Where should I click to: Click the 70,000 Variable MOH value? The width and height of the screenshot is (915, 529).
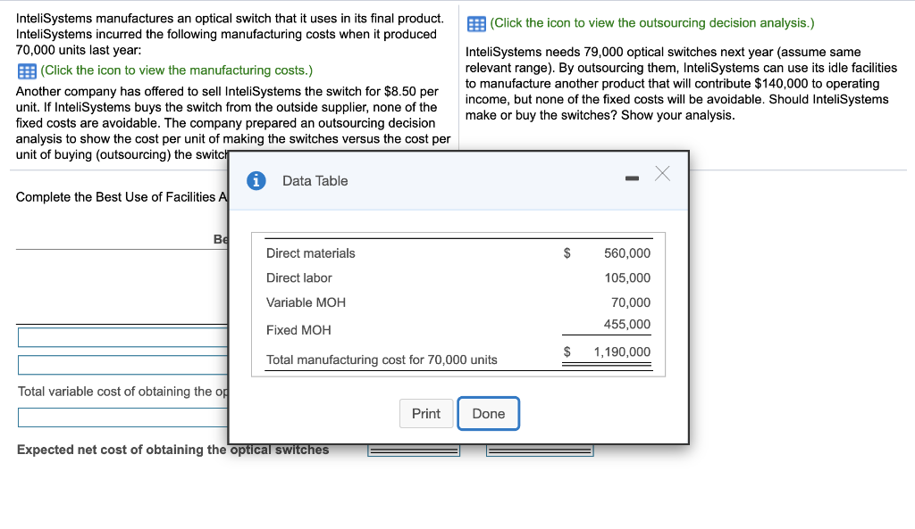click(x=630, y=302)
